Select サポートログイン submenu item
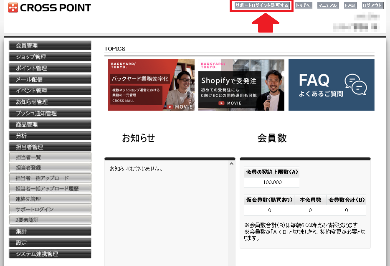This screenshot has height=266, width=390. coord(50,210)
